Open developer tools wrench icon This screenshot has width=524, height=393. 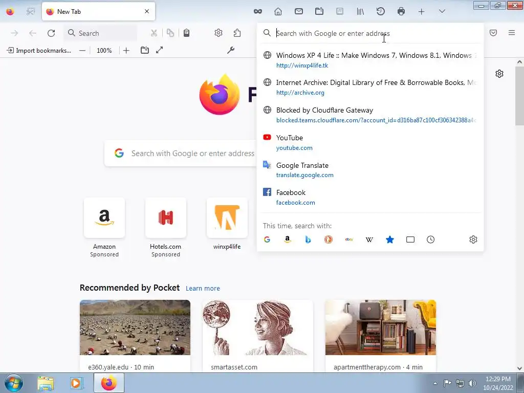click(x=231, y=50)
